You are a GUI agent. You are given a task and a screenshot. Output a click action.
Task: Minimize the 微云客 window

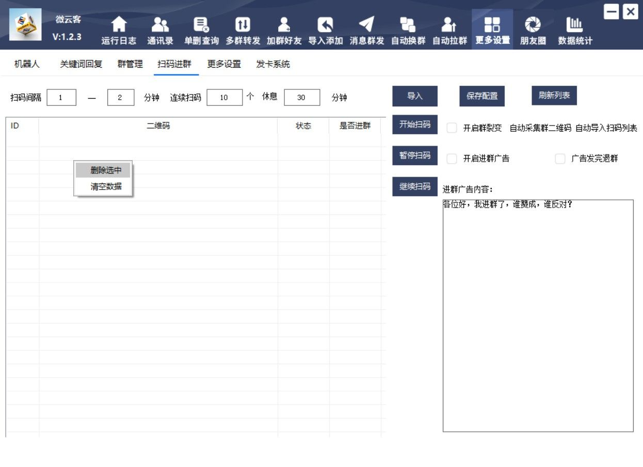[x=612, y=11]
